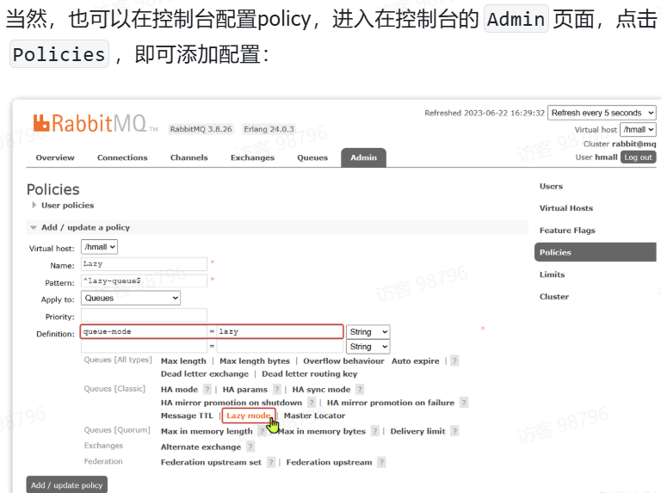Click the Log out button

638,157
